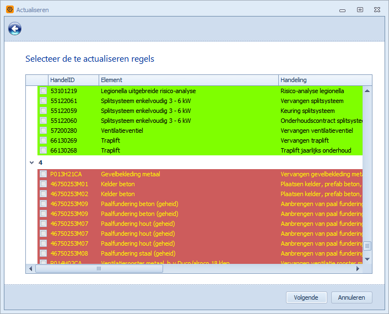Minimize the Actualiseren window
The height and width of the screenshot is (314, 389).
pos(342,10)
